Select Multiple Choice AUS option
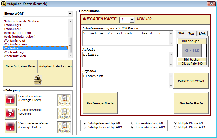 click(x=175, y=127)
